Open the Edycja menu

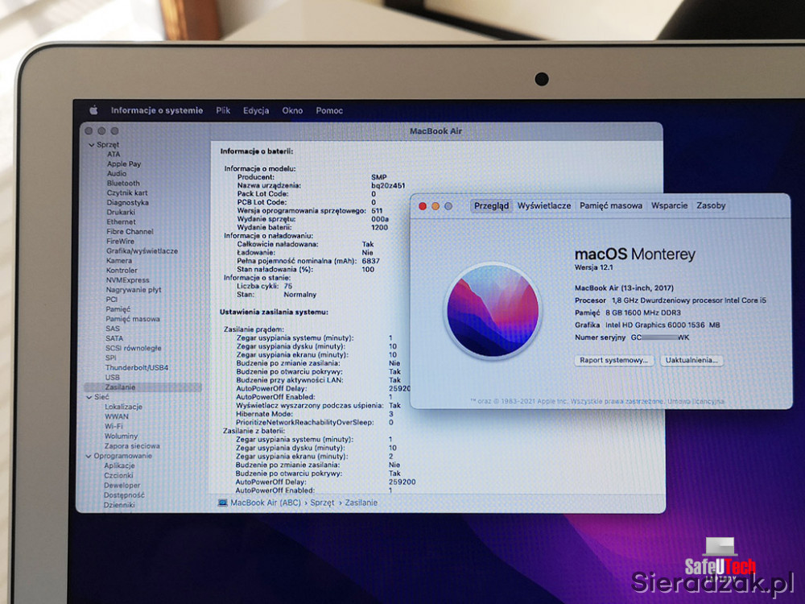pyautogui.click(x=256, y=110)
